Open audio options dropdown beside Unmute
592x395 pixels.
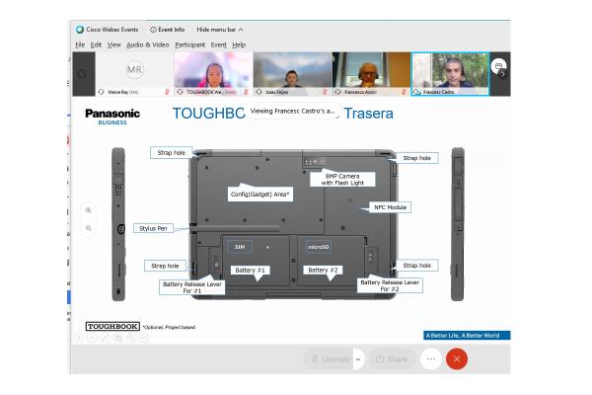pyautogui.click(x=358, y=359)
